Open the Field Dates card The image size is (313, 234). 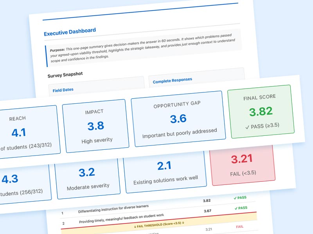96,87
